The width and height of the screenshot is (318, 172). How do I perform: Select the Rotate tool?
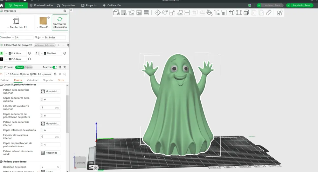pos(165,13)
